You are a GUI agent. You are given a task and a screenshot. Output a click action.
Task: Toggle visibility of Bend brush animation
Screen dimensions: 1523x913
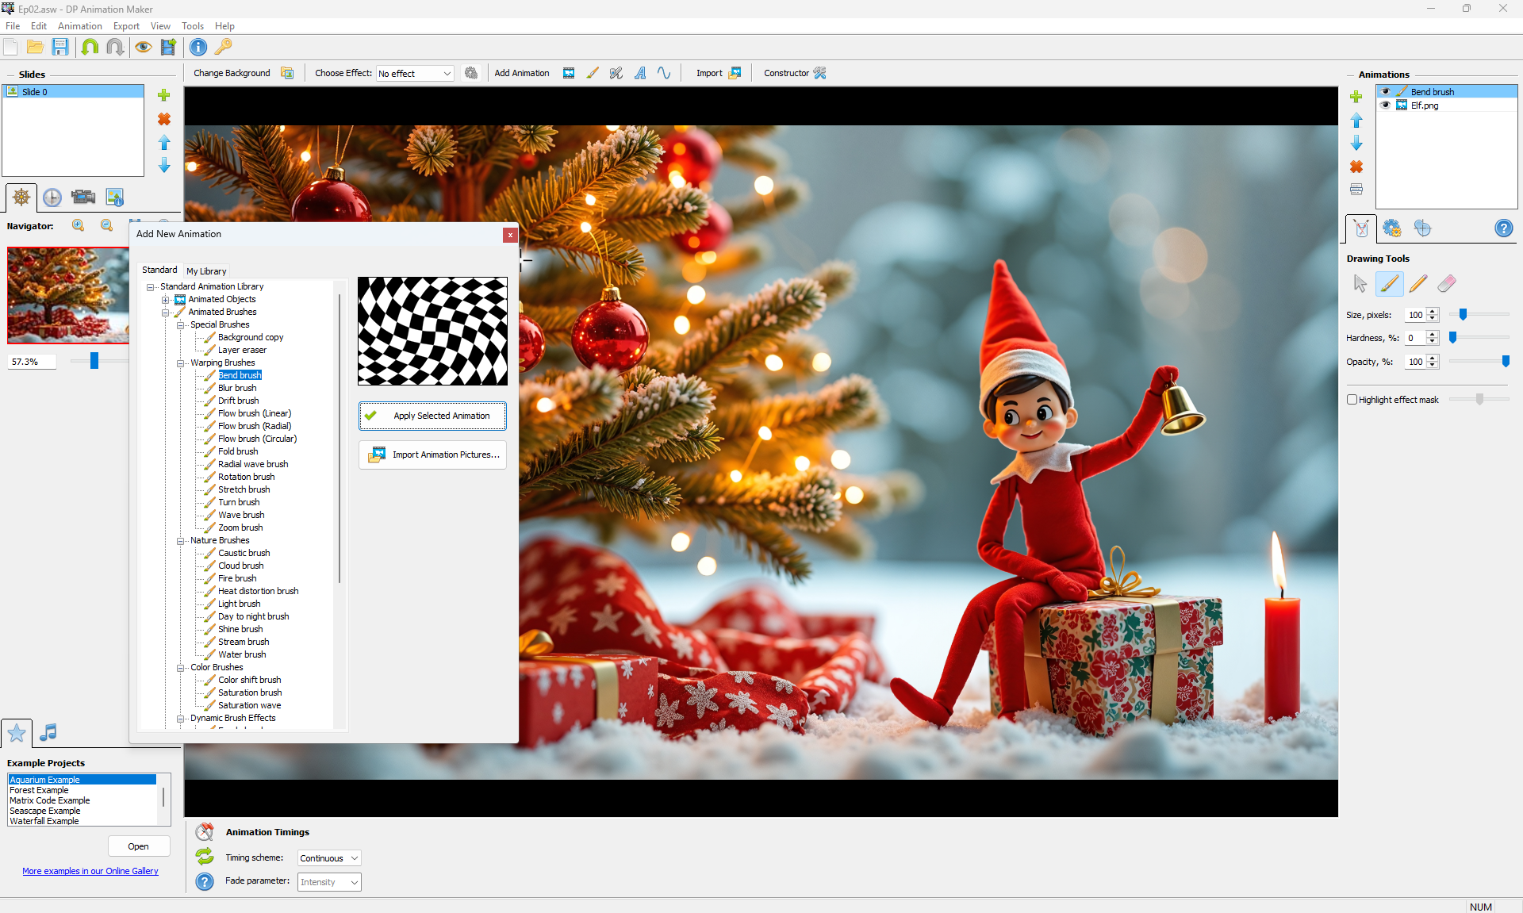click(1386, 92)
